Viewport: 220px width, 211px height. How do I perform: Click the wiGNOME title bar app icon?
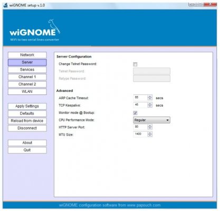pos(5,5)
